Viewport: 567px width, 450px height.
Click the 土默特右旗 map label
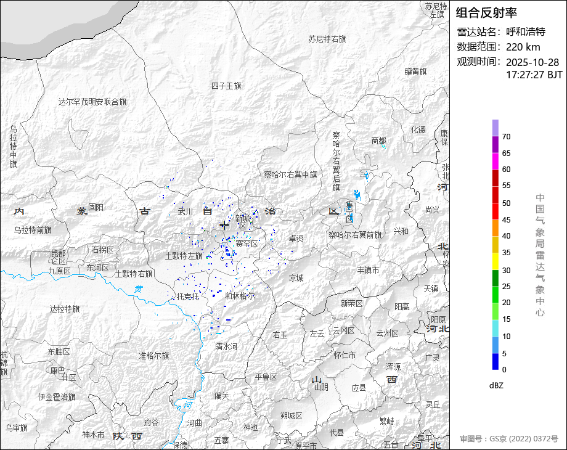click(134, 274)
